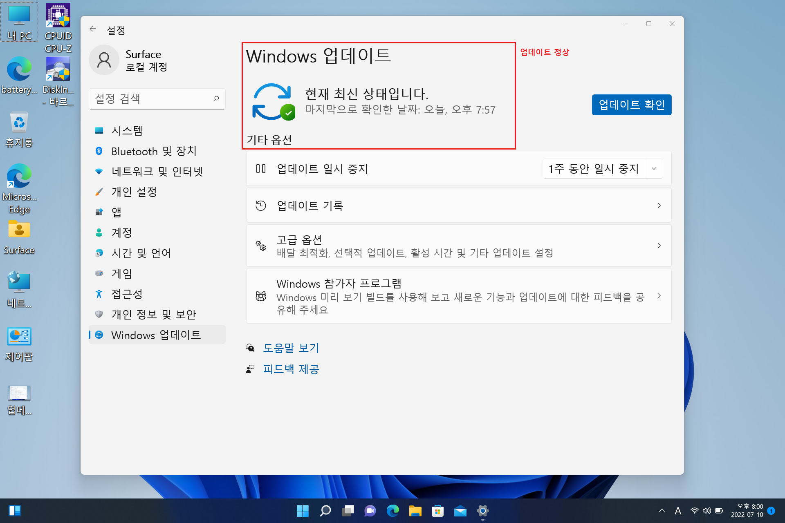Select Bluetooth 및 장치 in sidebar
Screen dimensions: 785x523
(x=154, y=151)
